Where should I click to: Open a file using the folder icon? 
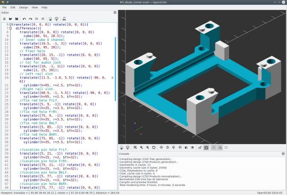coord(11,19)
